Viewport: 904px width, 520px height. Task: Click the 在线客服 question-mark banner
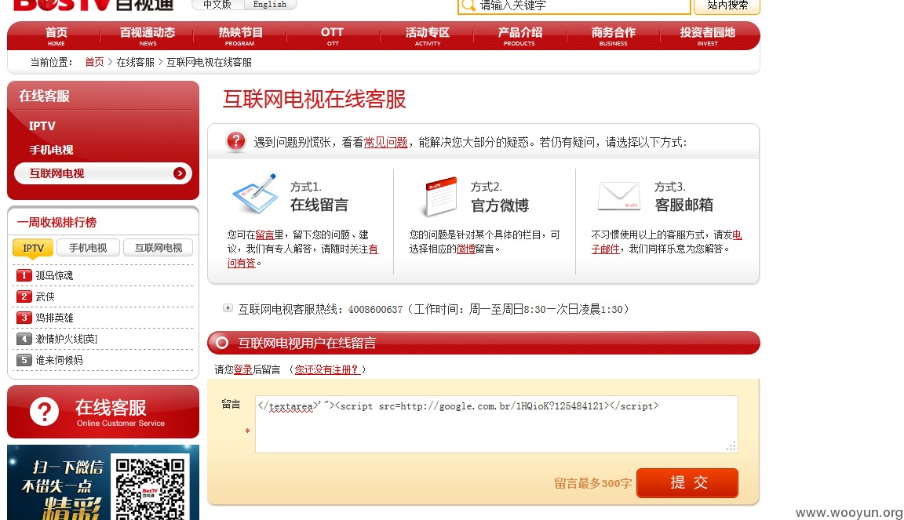point(103,412)
